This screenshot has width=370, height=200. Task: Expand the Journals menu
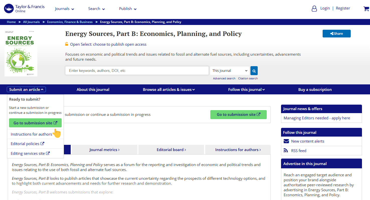pos(65,9)
